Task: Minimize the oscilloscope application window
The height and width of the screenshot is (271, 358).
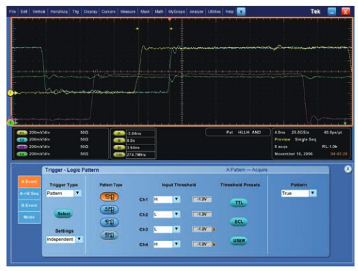Action: tap(332, 12)
